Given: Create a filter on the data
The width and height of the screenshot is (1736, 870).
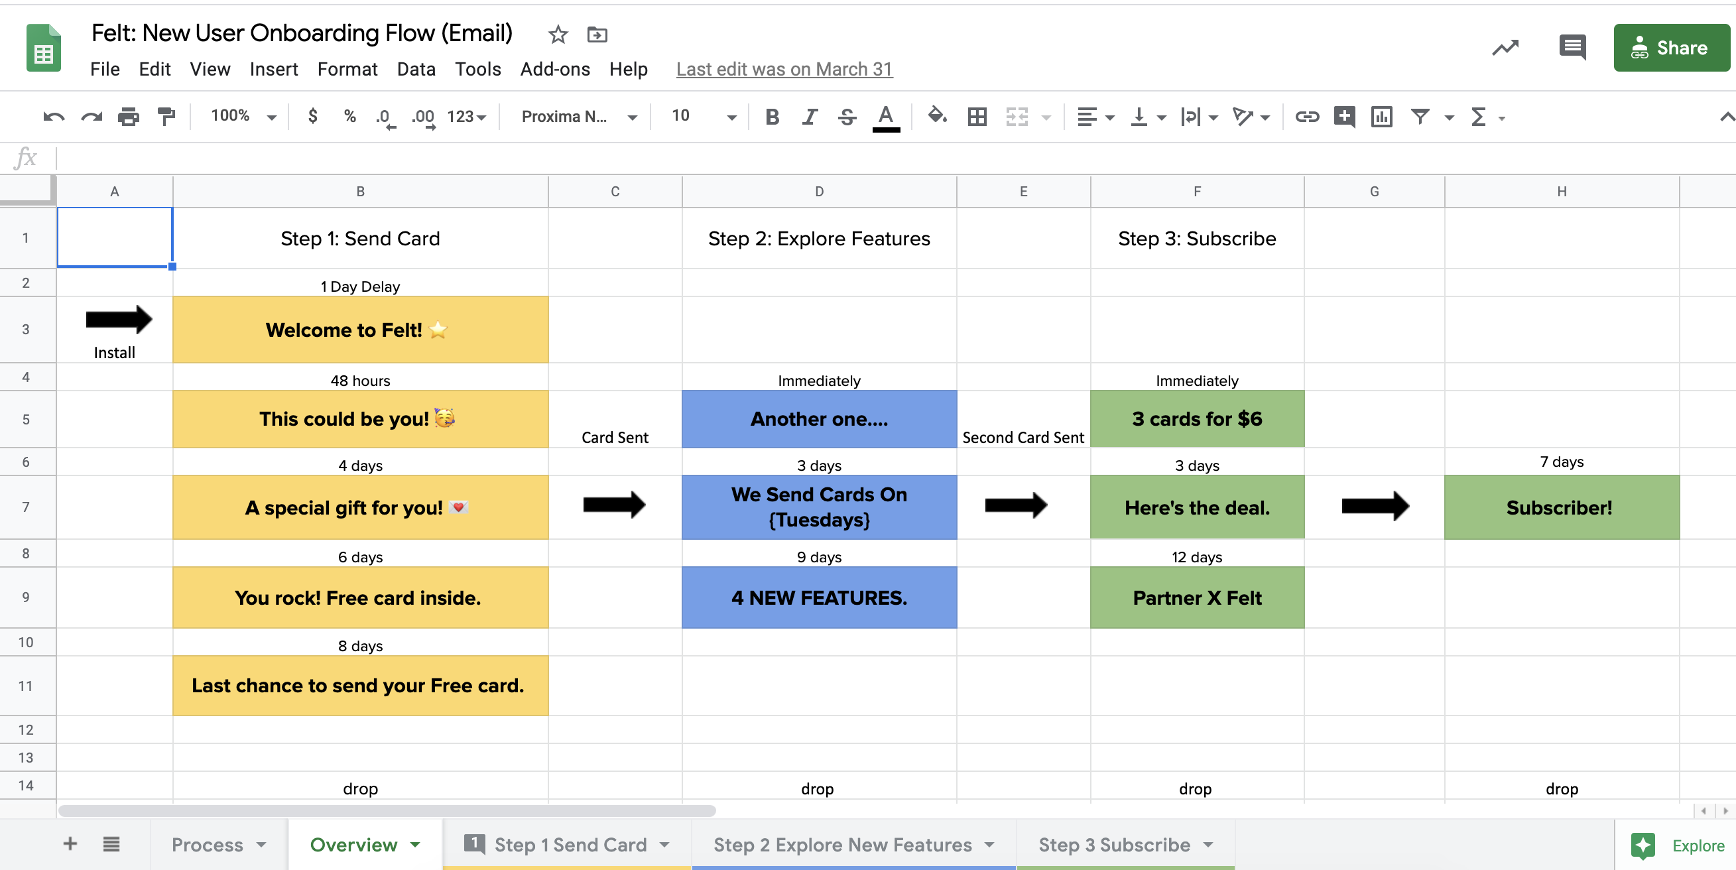Looking at the screenshot, I should pos(1419,116).
